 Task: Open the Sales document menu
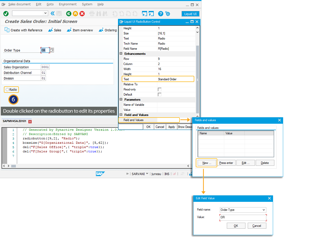19,4
